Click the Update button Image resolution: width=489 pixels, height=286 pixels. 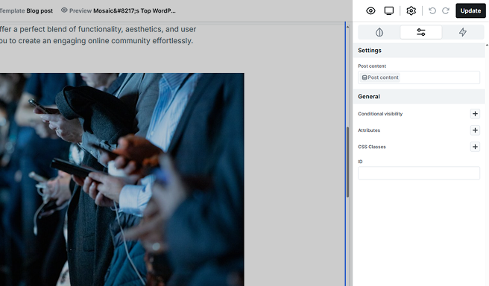470,10
